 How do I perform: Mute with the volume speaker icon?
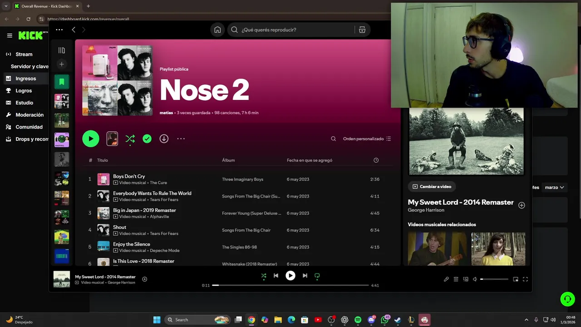pos(475,279)
